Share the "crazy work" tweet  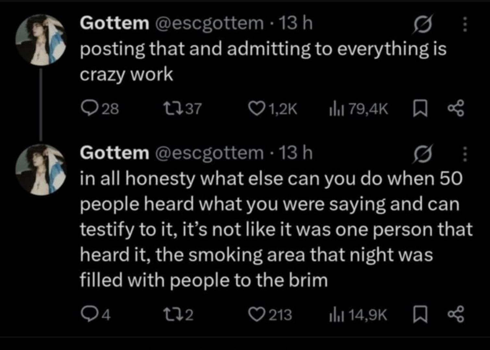pyautogui.click(x=456, y=109)
